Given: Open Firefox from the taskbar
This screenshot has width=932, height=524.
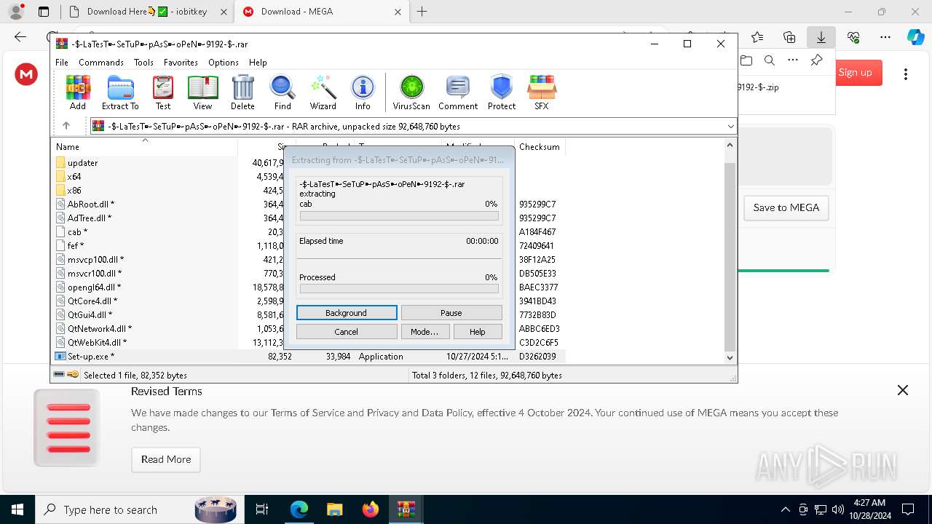Looking at the screenshot, I should click(371, 509).
